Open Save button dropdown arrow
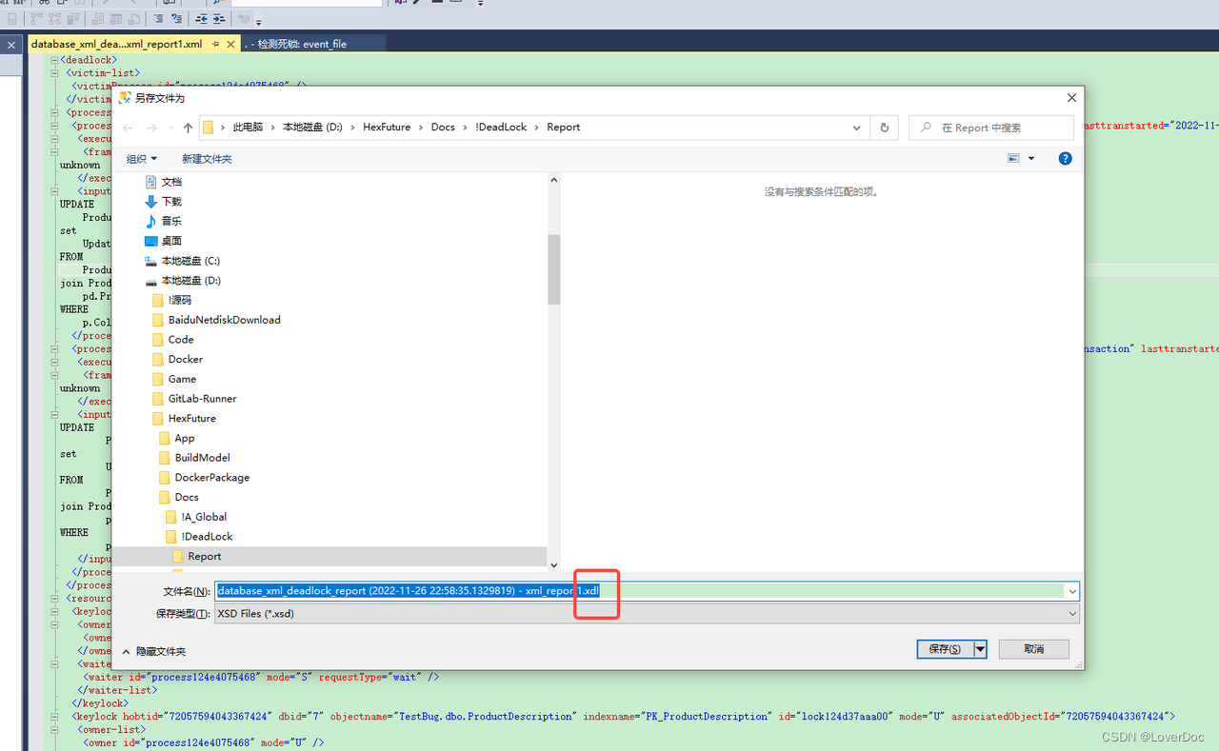1219x751 pixels. click(979, 649)
